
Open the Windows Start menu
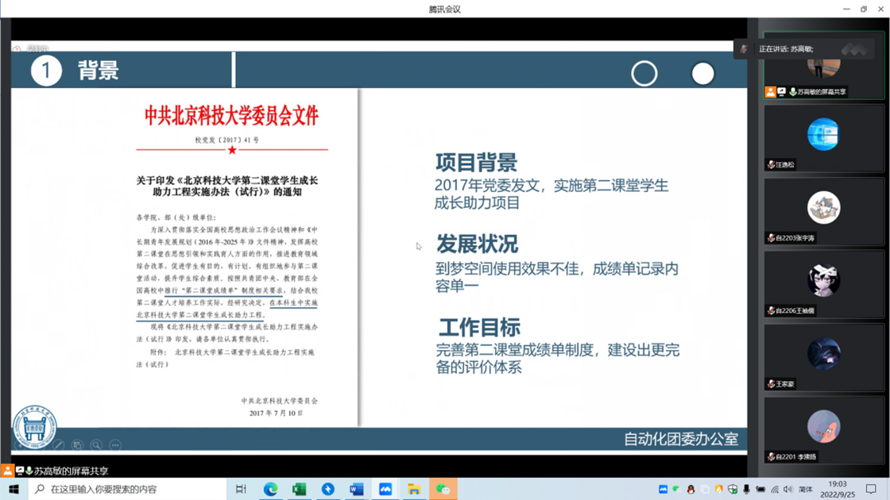point(14,489)
